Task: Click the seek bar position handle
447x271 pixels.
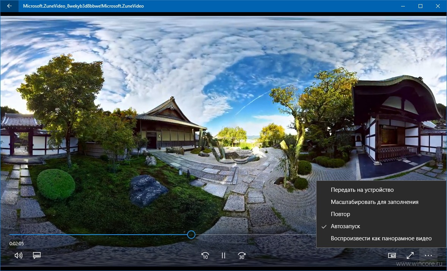Action: pos(191,235)
